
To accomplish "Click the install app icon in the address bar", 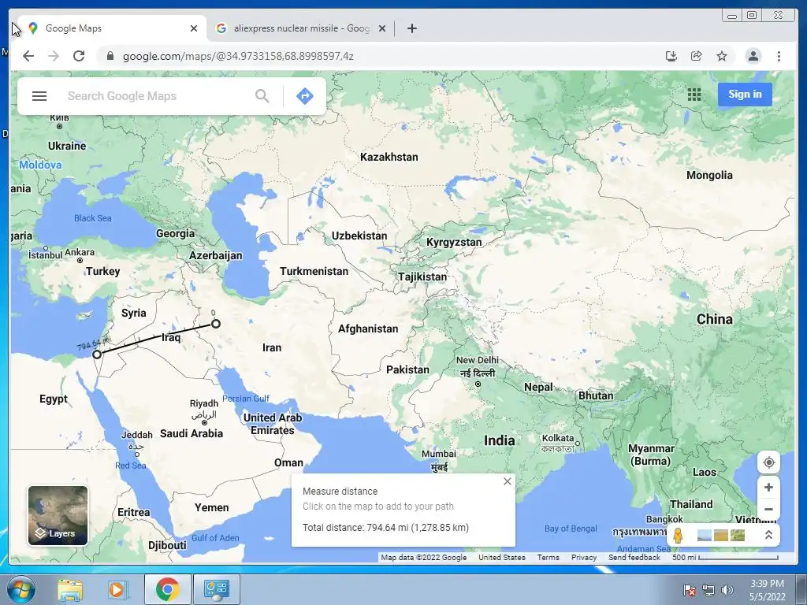I will click(x=671, y=56).
